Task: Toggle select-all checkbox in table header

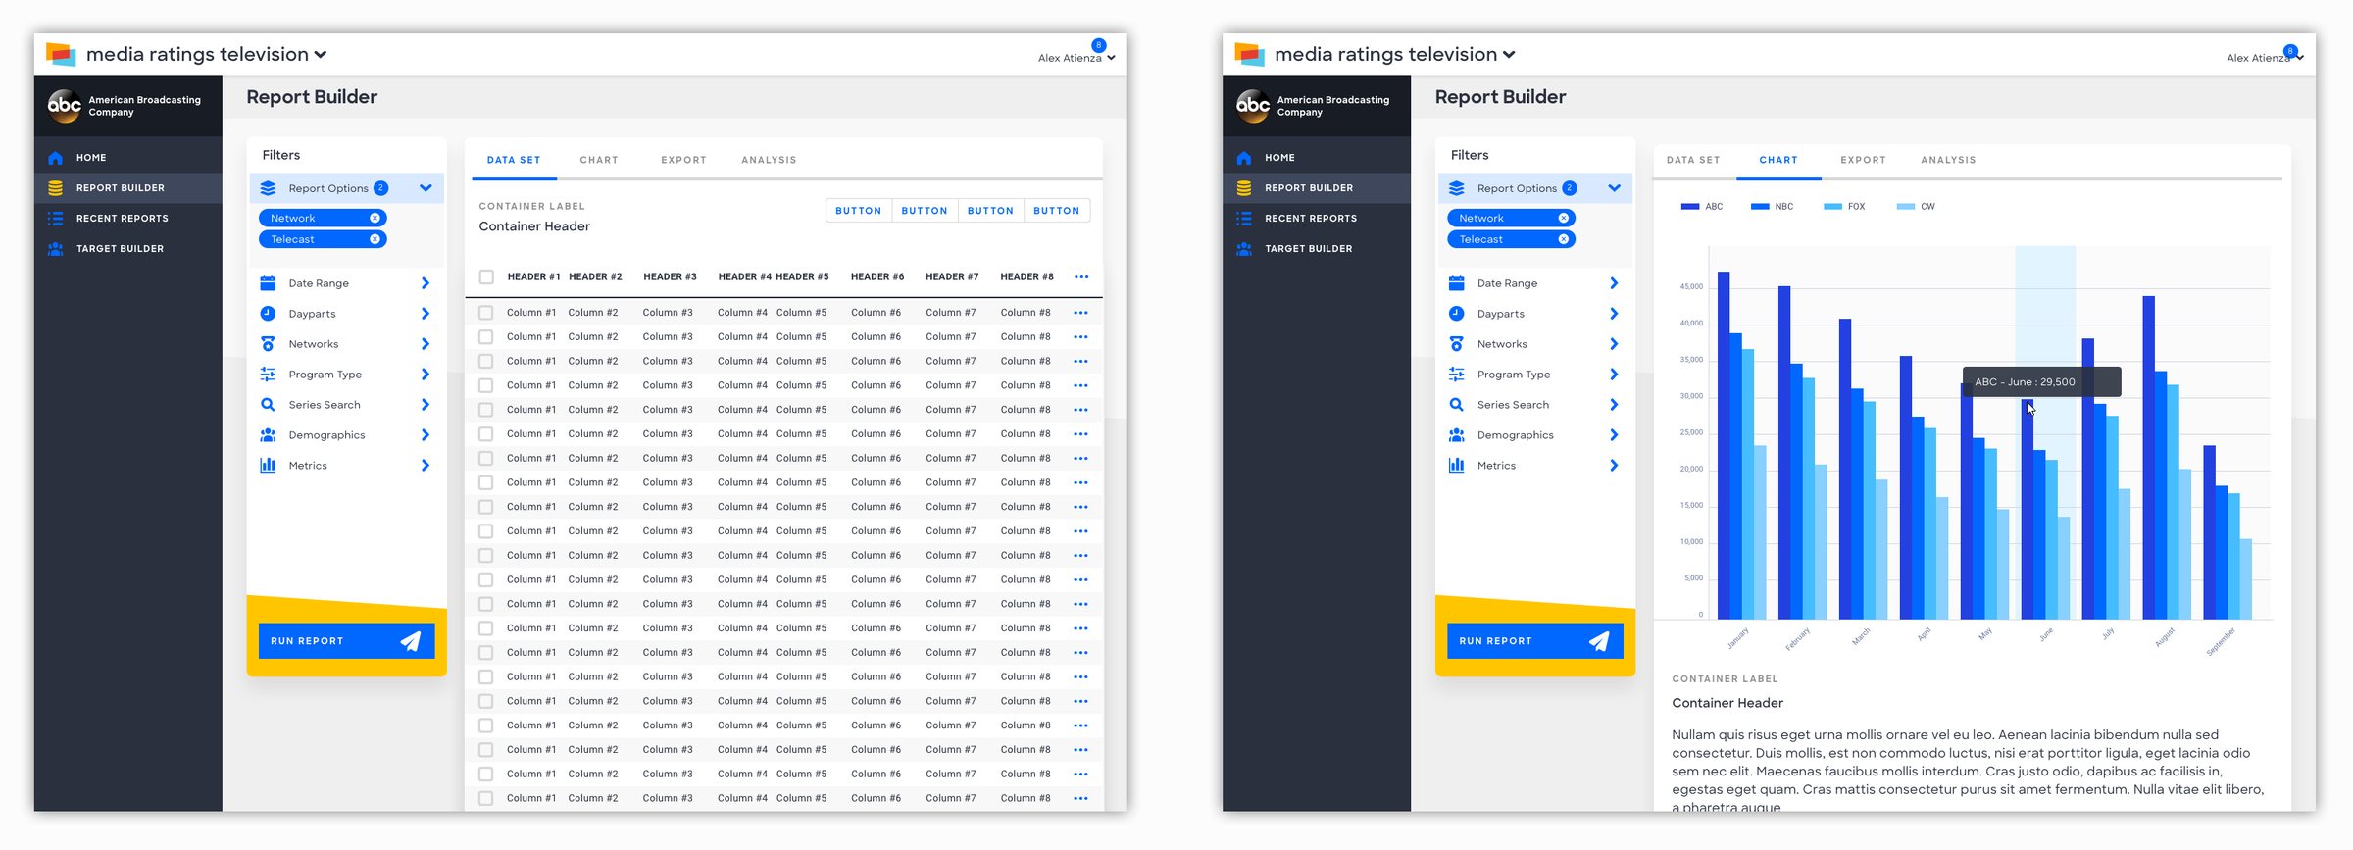Action: point(486,277)
